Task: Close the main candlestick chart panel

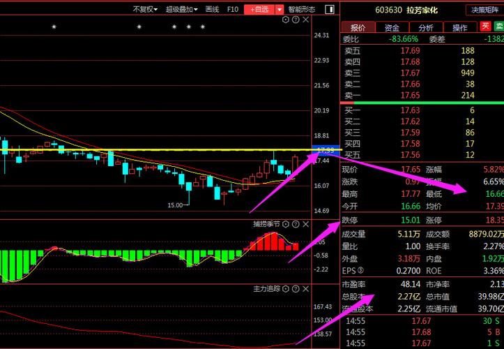Action: click(x=306, y=20)
